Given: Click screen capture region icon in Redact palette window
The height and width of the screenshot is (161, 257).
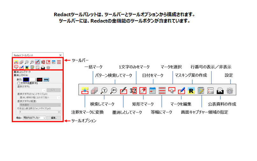Looking at the screenshot, I should point(32,67).
